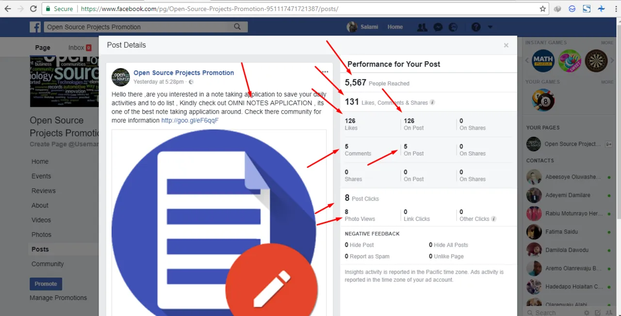Image resolution: width=621 pixels, height=316 pixels.
Task: Click the post's Omni Notes image
Action: tap(219, 223)
